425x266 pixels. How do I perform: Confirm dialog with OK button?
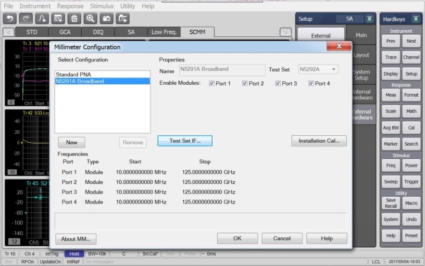(x=238, y=238)
